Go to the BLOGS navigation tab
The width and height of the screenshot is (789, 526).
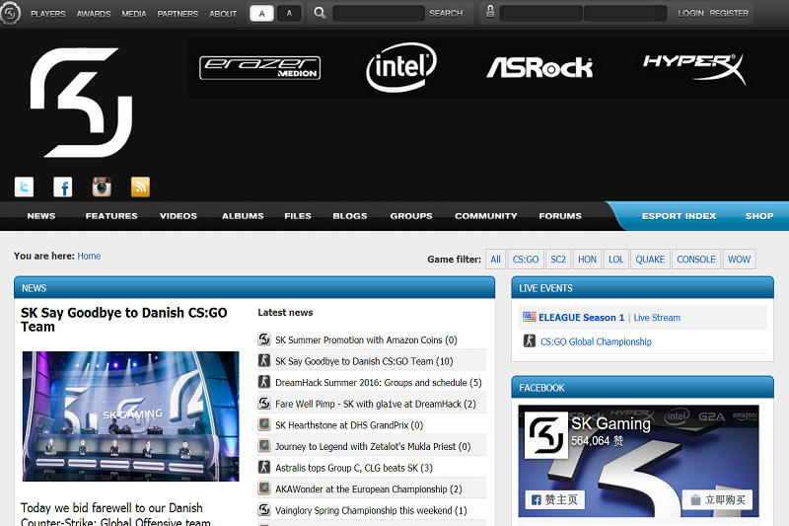click(x=350, y=216)
